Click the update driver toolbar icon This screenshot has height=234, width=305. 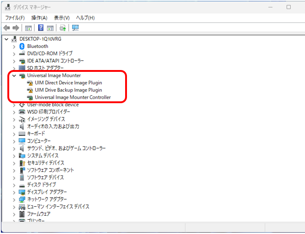click(63, 28)
